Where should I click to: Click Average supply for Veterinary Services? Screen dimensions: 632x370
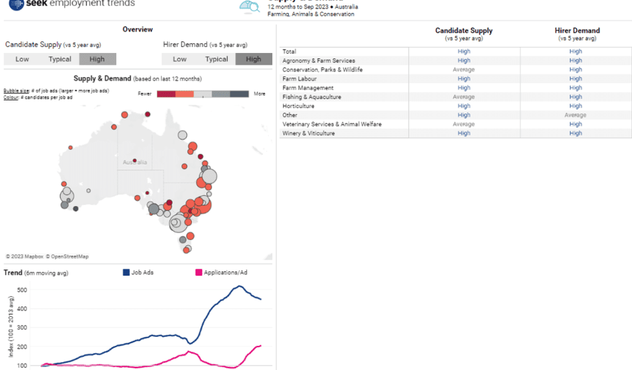click(464, 124)
